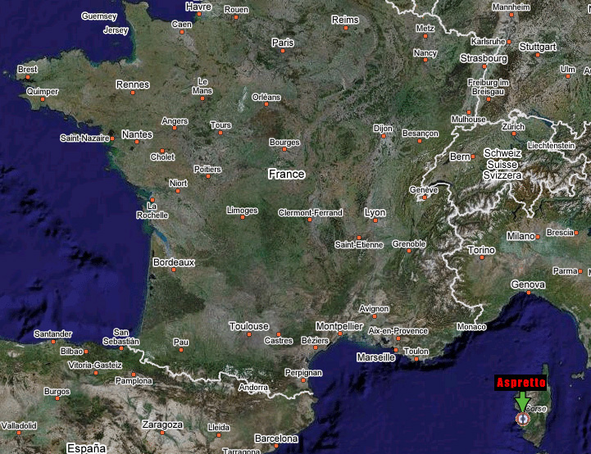Click the red Aspretto label
Image resolution: width=591 pixels, height=454 pixels.
pos(521,383)
